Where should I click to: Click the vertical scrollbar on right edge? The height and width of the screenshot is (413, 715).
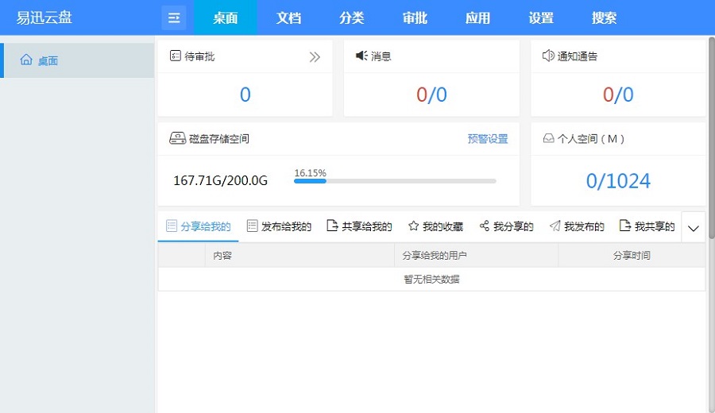711,137
